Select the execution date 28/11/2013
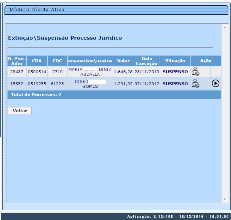 coord(146,72)
